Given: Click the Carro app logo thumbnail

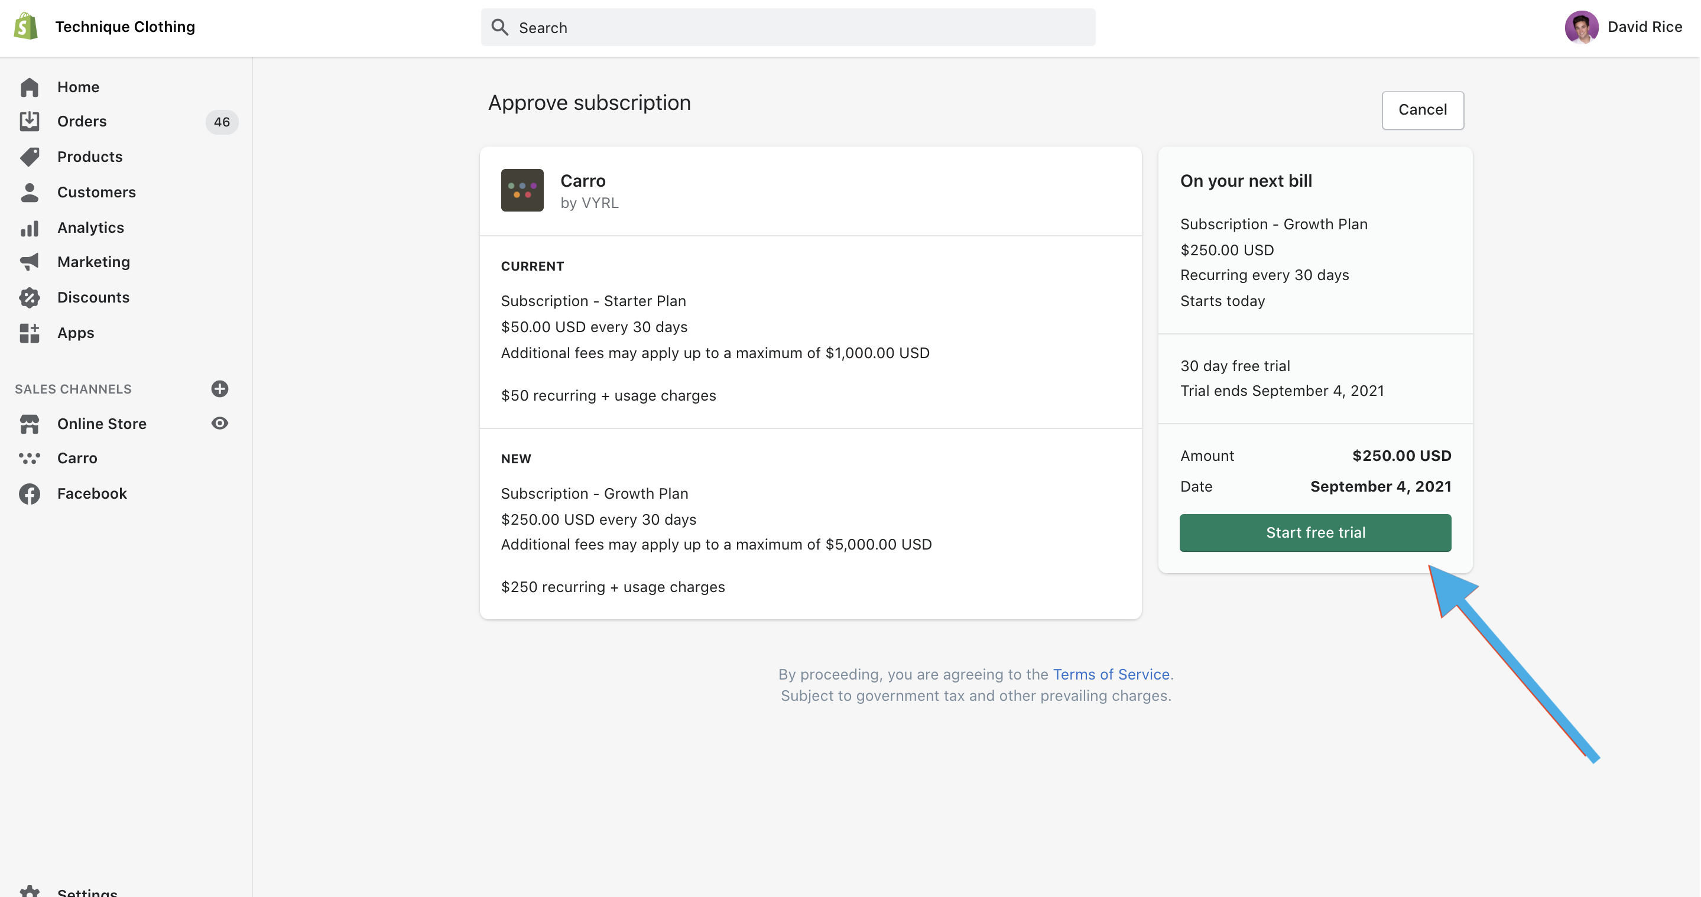Looking at the screenshot, I should [x=522, y=190].
